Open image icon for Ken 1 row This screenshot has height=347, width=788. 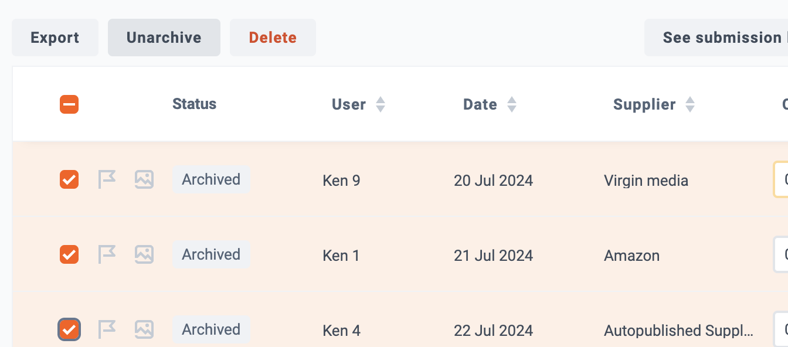[144, 254]
